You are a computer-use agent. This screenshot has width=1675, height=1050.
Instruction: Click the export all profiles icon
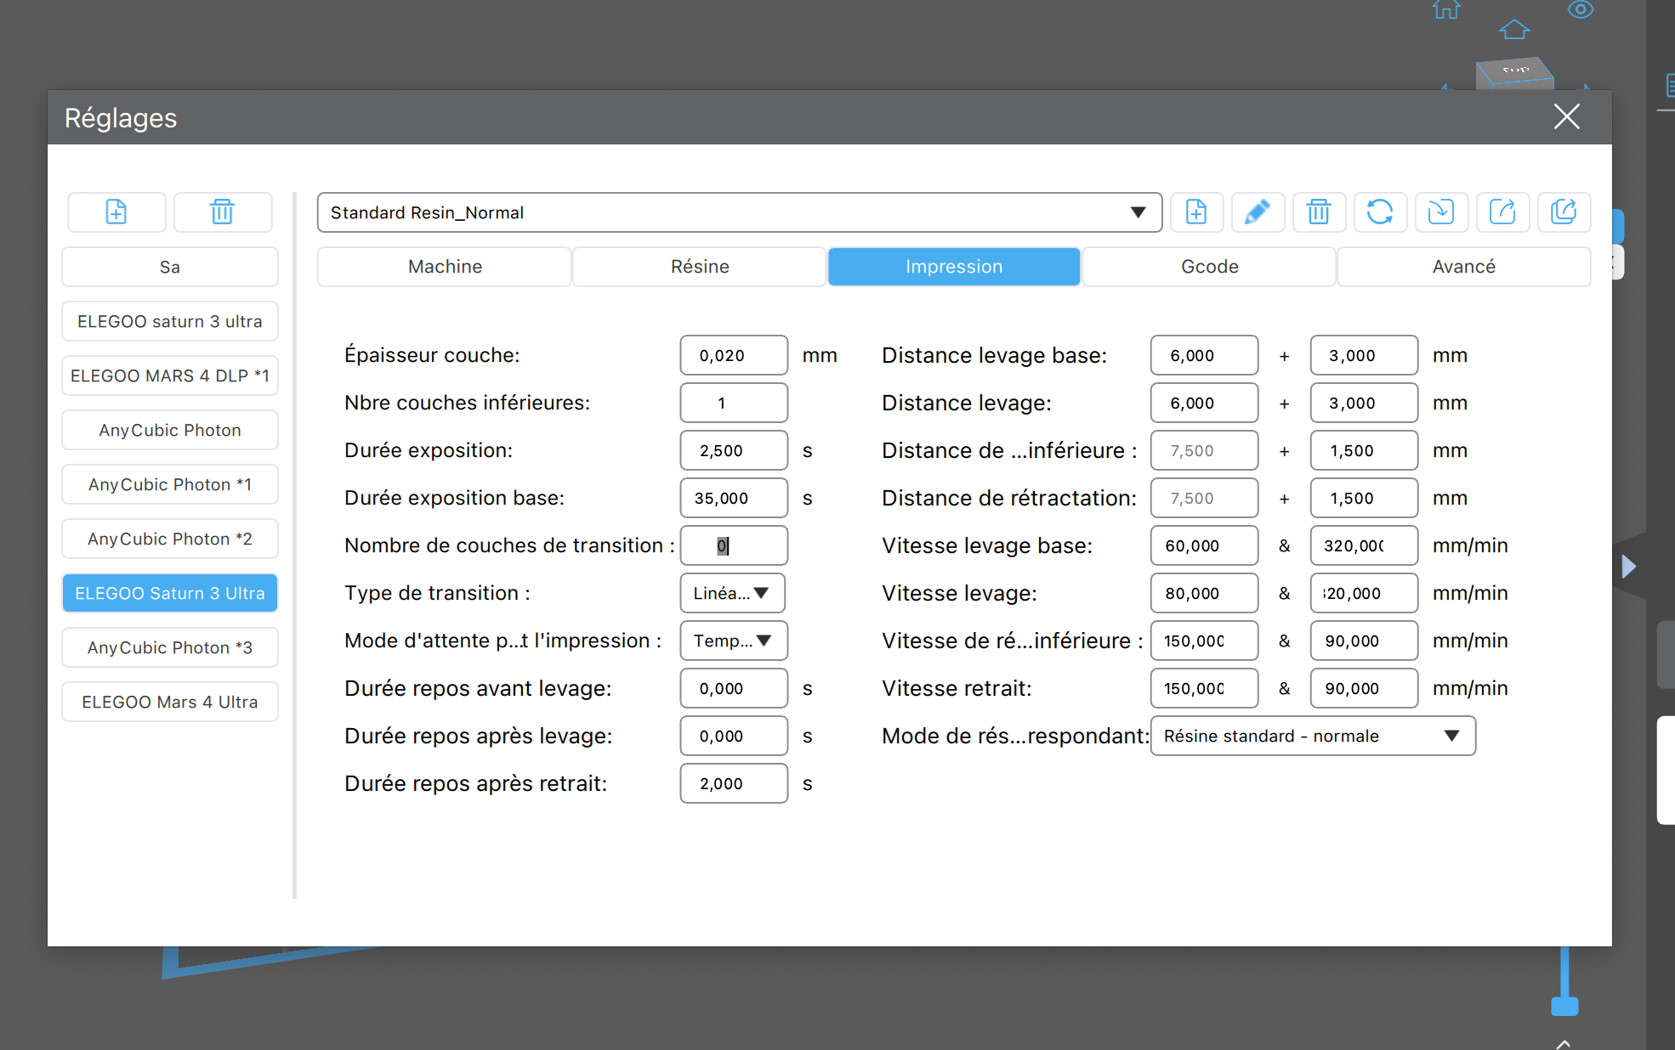(x=1564, y=212)
